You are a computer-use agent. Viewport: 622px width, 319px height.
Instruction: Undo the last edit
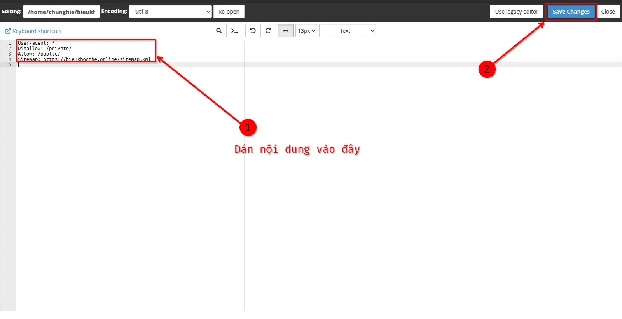[253, 31]
